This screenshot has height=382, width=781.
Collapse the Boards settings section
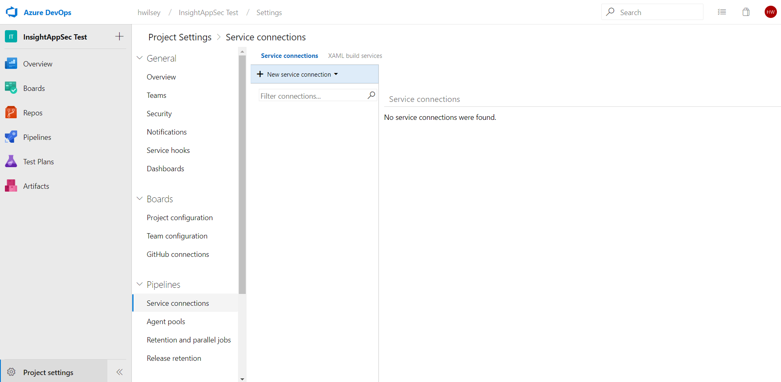click(x=140, y=199)
